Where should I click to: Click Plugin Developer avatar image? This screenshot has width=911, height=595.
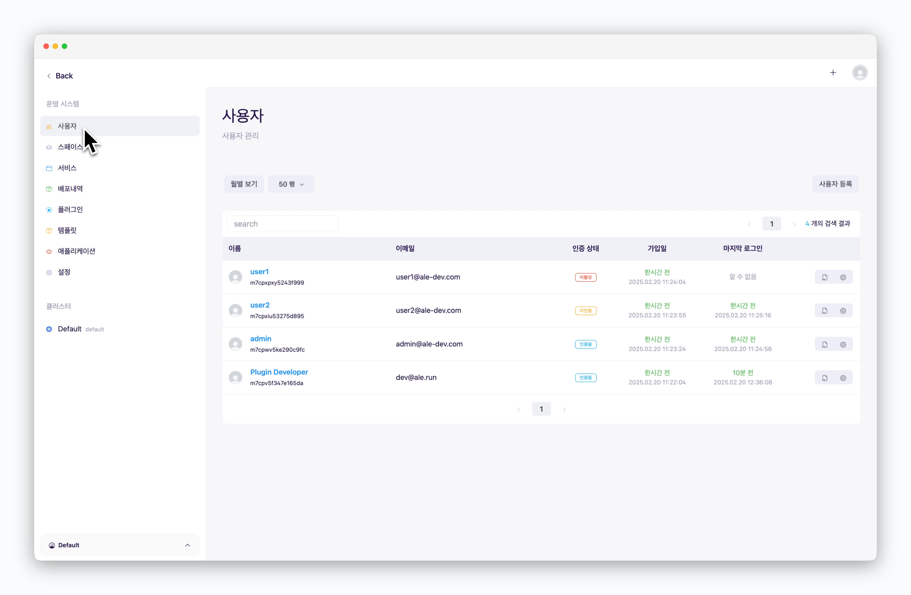point(236,377)
